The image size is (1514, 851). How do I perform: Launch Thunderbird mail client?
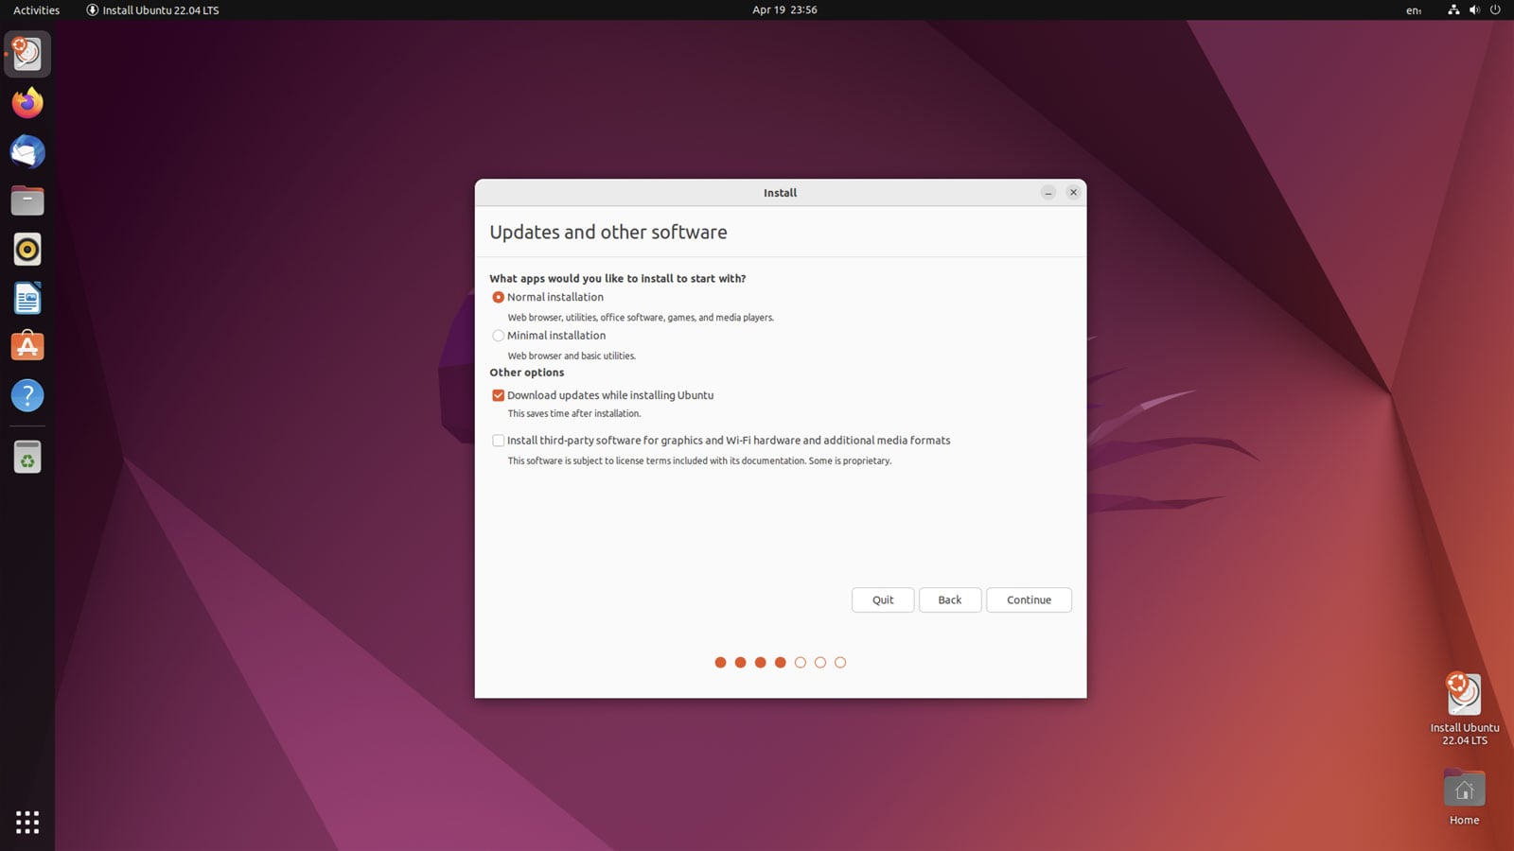click(x=26, y=151)
